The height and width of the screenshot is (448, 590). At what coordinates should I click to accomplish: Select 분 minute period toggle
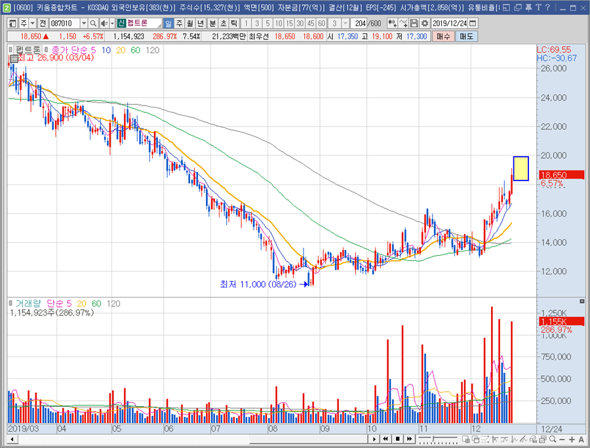pyautogui.click(x=212, y=24)
